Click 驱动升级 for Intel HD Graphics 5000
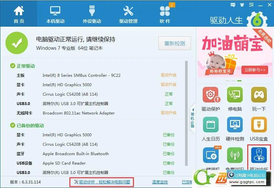The height and width of the screenshot is (188, 274). coord(168,85)
